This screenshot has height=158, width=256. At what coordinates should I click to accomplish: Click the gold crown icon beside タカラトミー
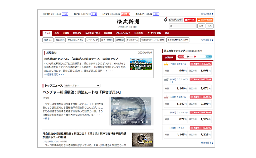pyautogui.click(x=166, y=64)
